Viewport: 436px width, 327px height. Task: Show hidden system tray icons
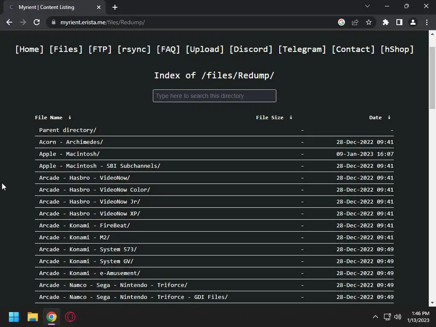[x=376, y=317]
